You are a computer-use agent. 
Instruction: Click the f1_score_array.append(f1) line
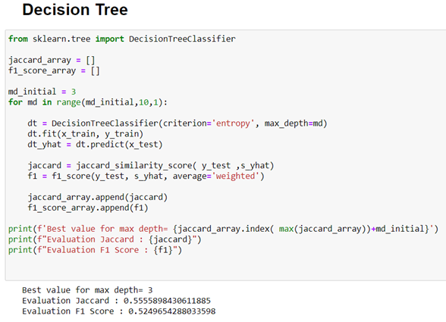tap(88, 208)
